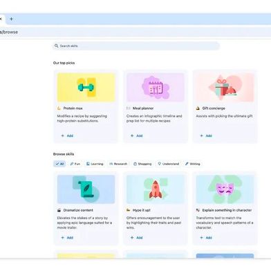Click the Browse skills heading
The width and height of the screenshot is (271, 271).
pos(64,154)
